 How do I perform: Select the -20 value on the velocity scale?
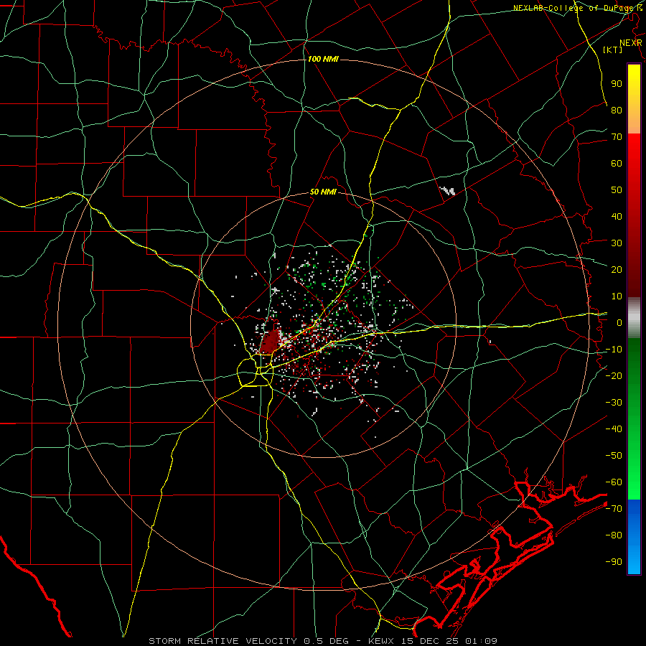(614, 375)
